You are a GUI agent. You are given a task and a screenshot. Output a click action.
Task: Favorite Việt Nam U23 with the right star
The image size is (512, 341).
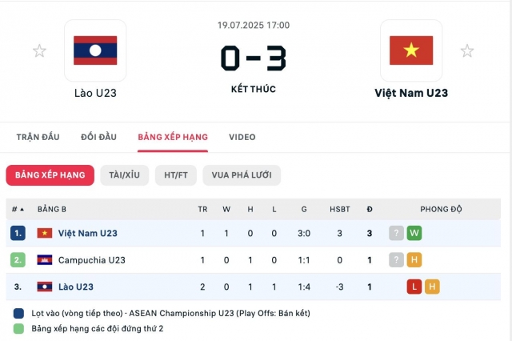click(x=467, y=51)
